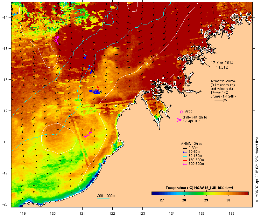This screenshot has width=261, height=216.
Task: Click the 0.5m/s velocity scale arrow
Action: click(x=221, y=100)
